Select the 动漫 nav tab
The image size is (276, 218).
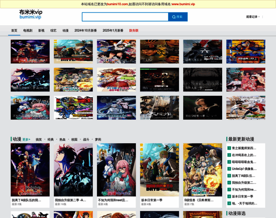coord(65,31)
